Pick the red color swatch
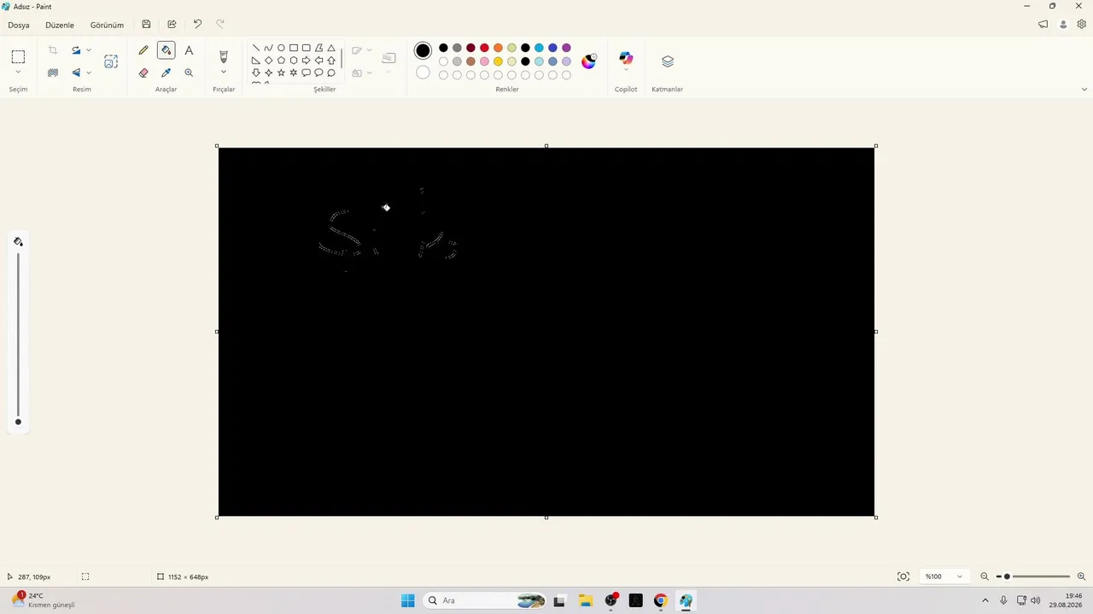 coord(484,48)
